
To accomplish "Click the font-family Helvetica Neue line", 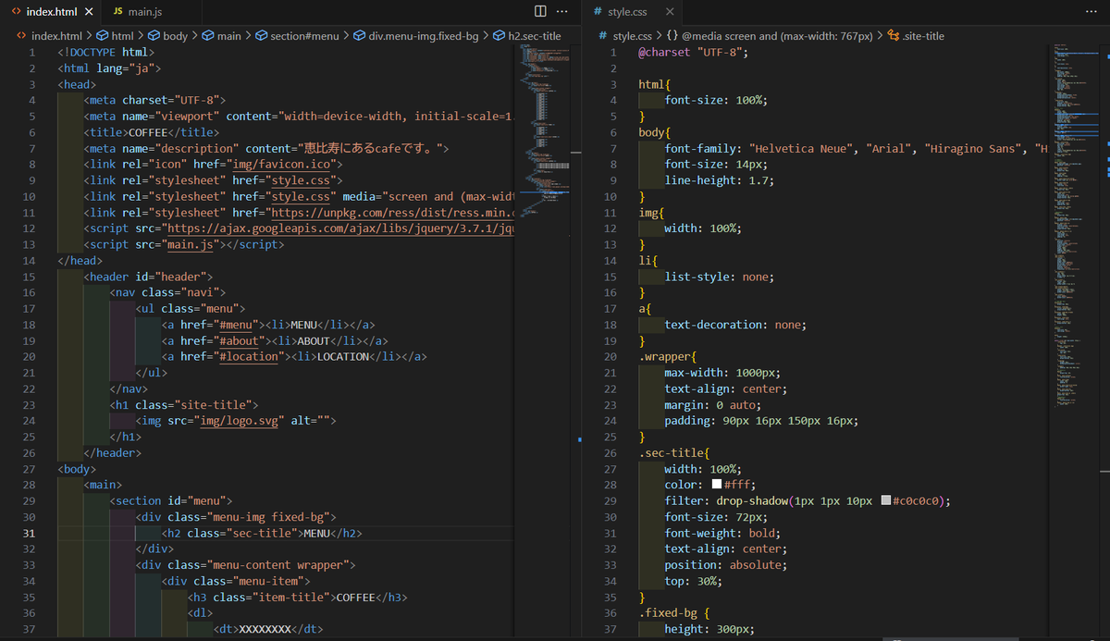I will pyautogui.click(x=855, y=148).
